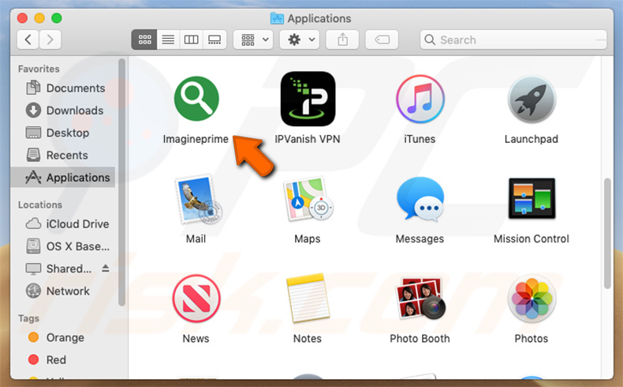The image size is (623, 387).
Task: Click the main content vertical scrollbar
Action: coord(607,234)
